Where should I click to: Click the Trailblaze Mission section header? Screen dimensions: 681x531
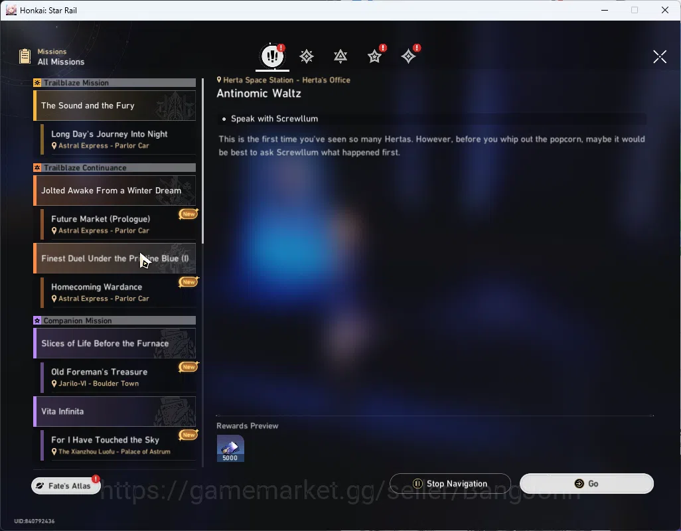click(115, 82)
